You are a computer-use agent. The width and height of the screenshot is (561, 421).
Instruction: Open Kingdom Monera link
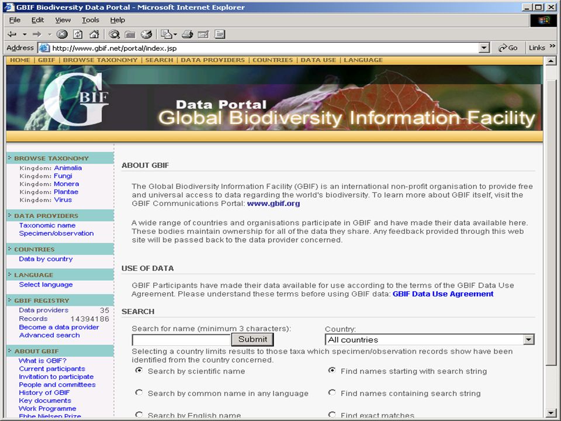tap(67, 184)
